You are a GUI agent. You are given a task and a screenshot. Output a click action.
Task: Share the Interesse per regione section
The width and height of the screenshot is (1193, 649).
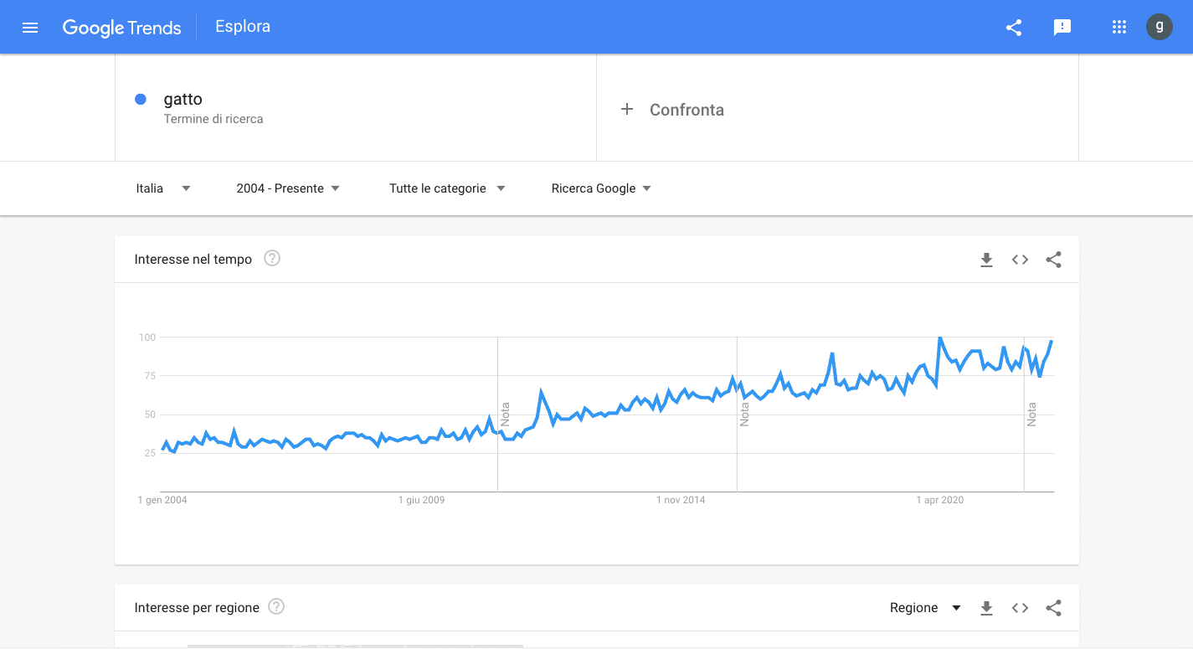pos(1053,608)
